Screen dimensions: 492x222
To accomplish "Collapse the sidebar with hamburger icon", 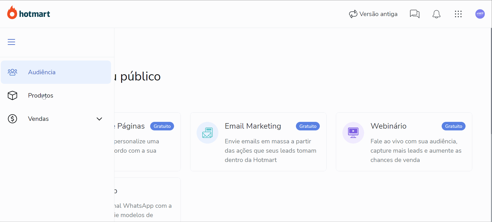I will point(11,42).
